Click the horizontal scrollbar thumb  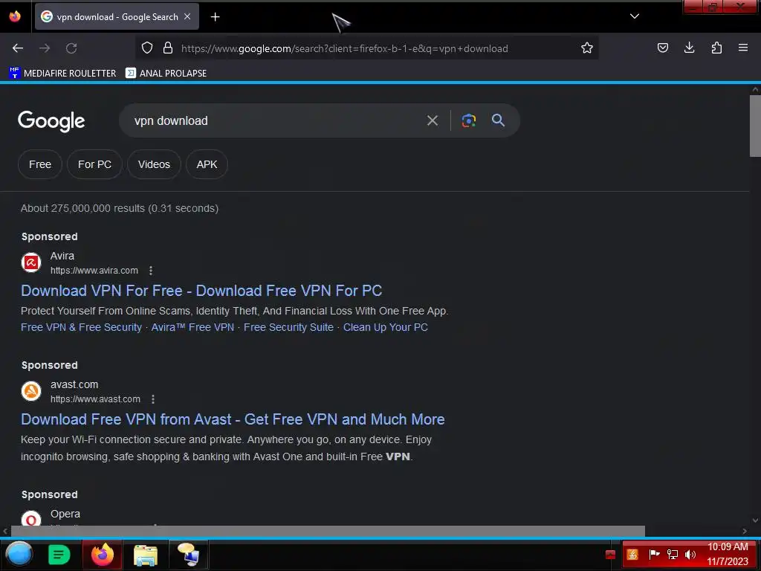(x=328, y=531)
